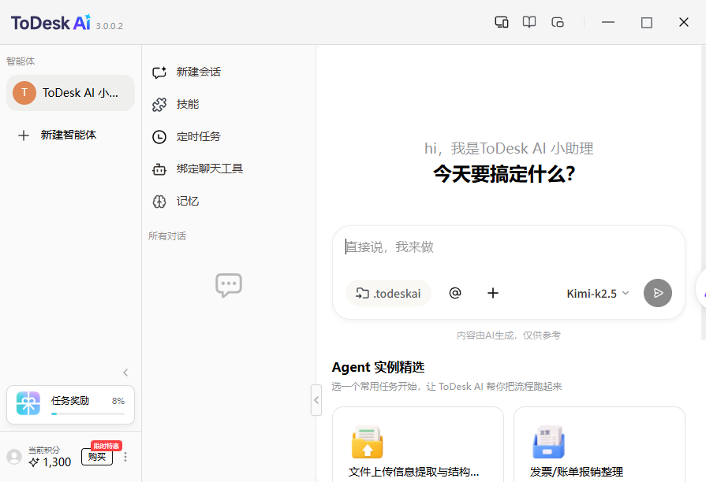Viewport: 706px width, 482px height.
Task: Click the plus icon beside 新建智能体
Action: [24, 135]
